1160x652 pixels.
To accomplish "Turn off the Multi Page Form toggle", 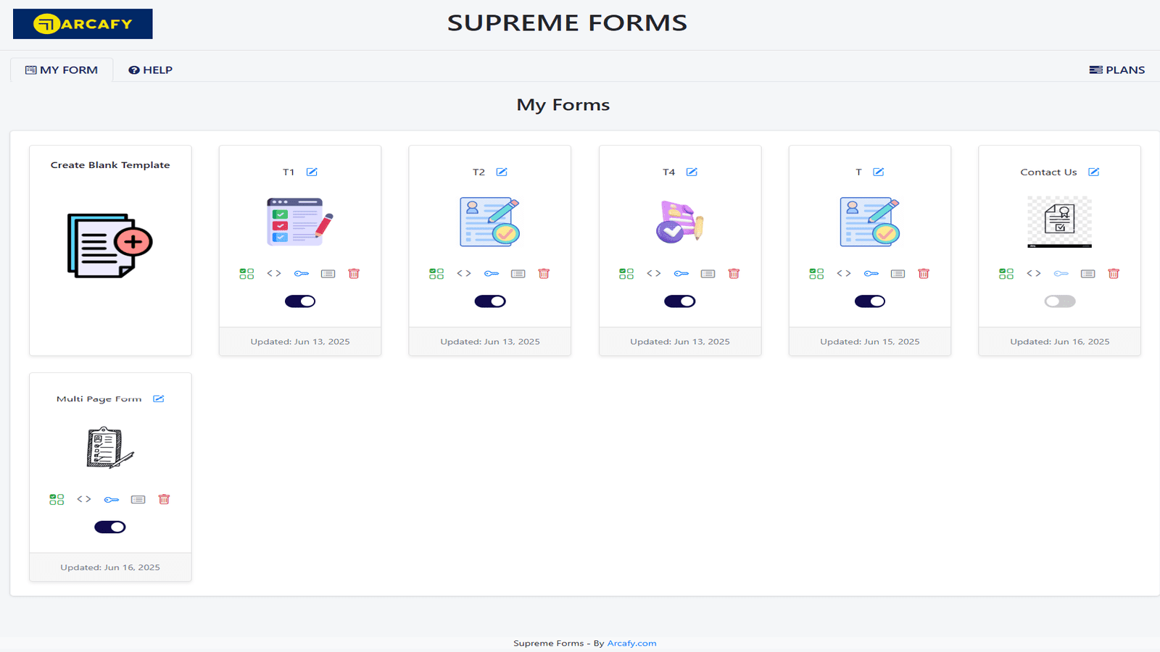I will 110,527.
